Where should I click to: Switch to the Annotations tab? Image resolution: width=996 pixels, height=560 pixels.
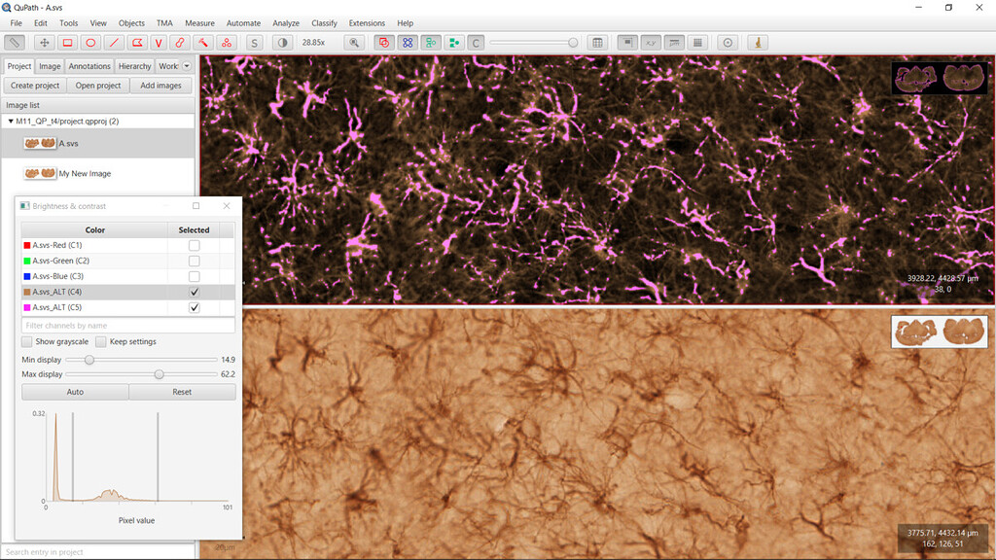pyautogui.click(x=89, y=65)
